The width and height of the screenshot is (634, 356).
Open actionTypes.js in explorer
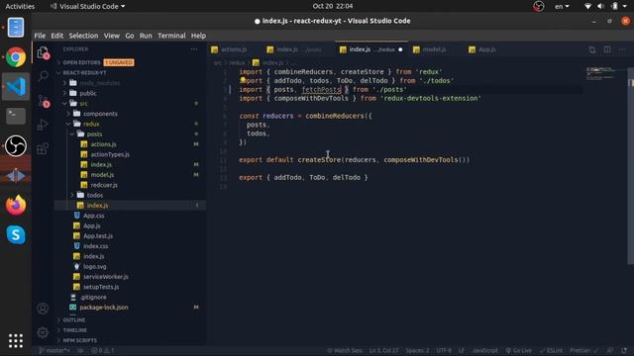click(x=110, y=154)
